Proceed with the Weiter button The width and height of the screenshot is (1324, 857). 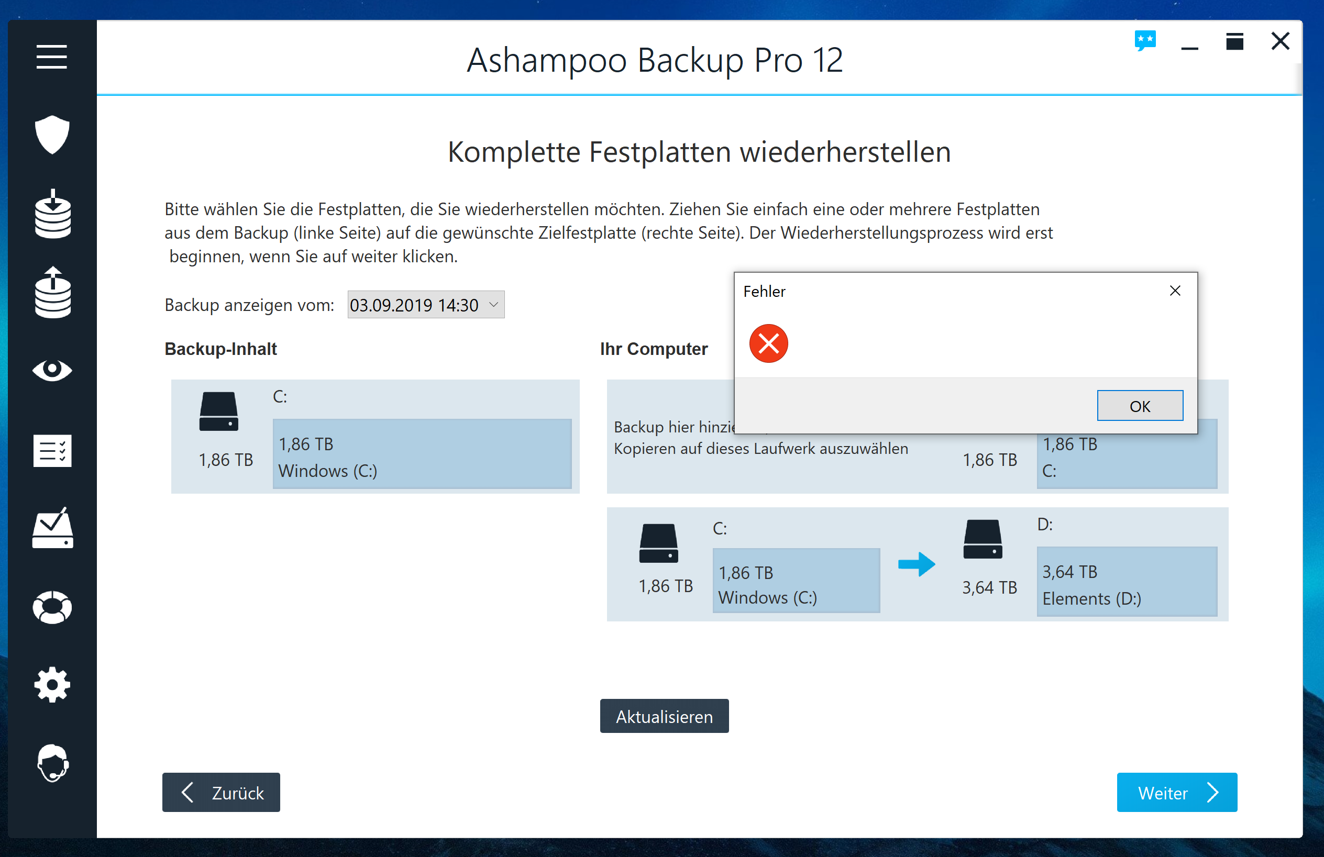pyautogui.click(x=1177, y=793)
